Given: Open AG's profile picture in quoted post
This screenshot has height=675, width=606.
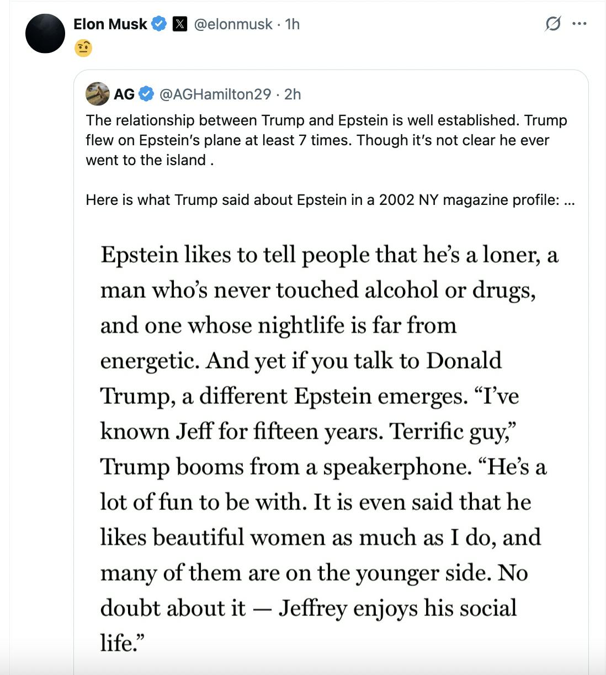Looking at the screenshot, I should coord(98,94).
